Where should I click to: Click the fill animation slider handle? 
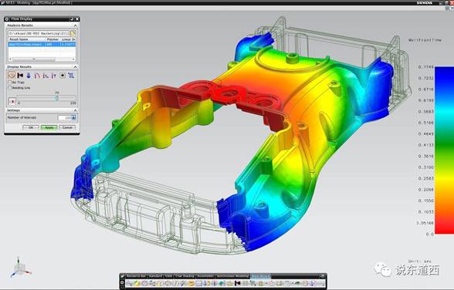57,98
